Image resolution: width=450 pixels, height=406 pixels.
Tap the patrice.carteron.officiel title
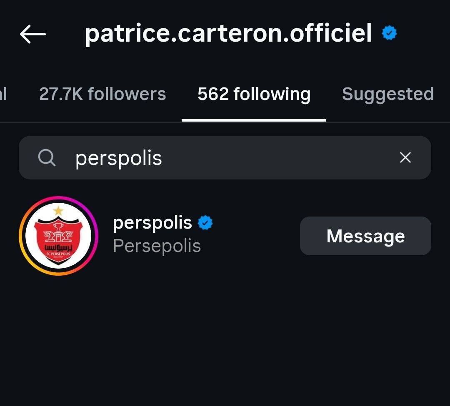[228, 33]
